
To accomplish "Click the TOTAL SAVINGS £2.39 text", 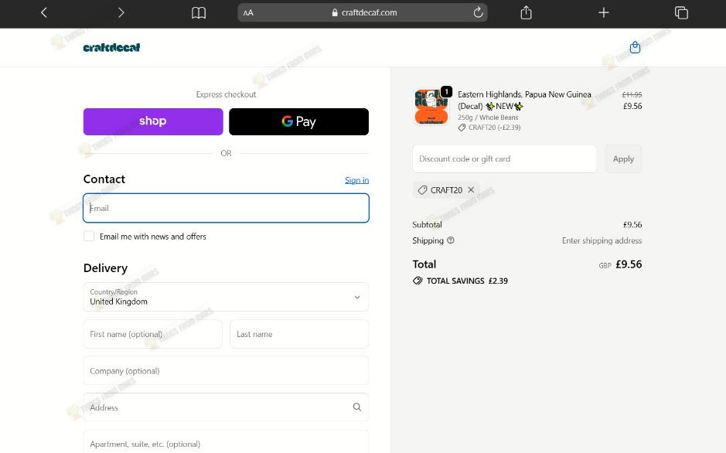I will (467, 281).
